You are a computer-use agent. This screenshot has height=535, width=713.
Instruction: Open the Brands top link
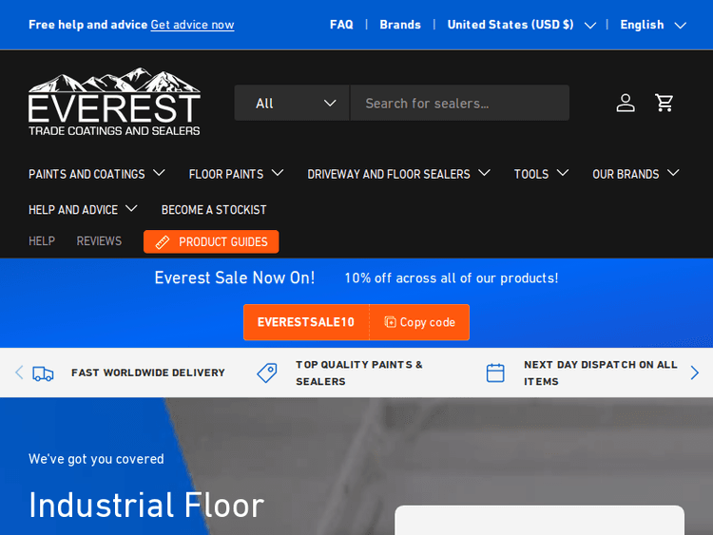point(400,25)
